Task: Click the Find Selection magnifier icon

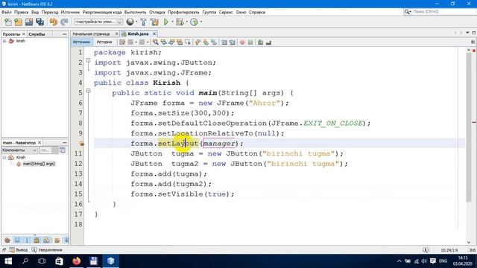Action: pyautogui.click(x=156, y=42)
